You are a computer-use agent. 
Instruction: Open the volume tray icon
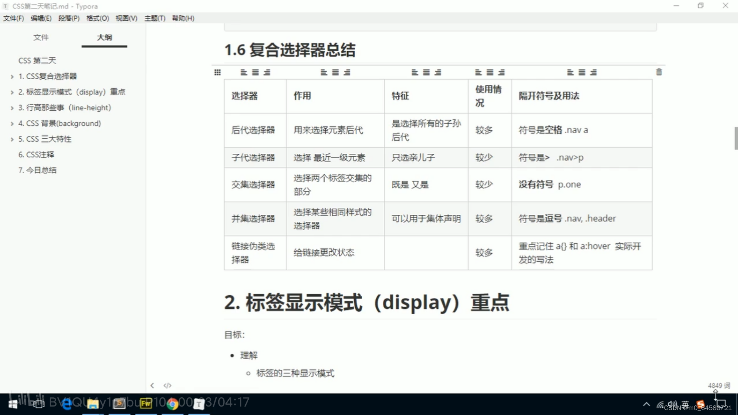click(673, 404)
